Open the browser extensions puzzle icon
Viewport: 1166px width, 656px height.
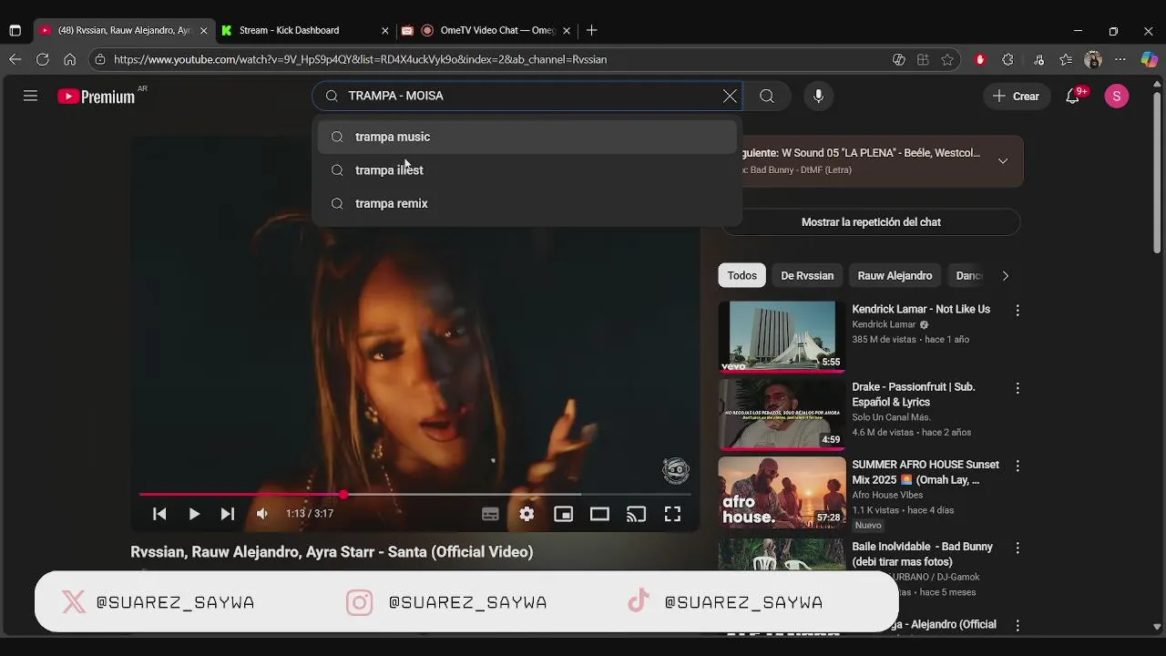click(x=1007, y=59)
